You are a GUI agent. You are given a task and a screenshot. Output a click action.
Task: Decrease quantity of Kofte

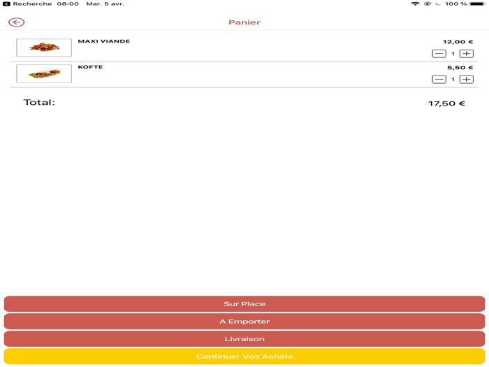439,80
